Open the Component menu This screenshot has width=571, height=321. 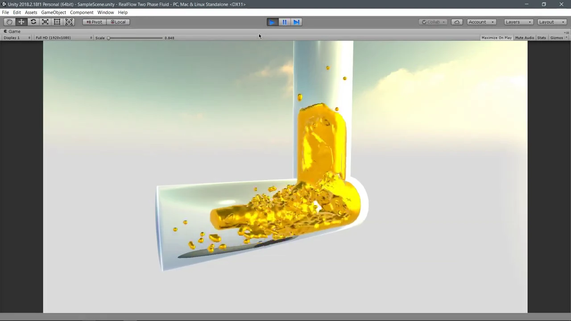coord(82,12)
